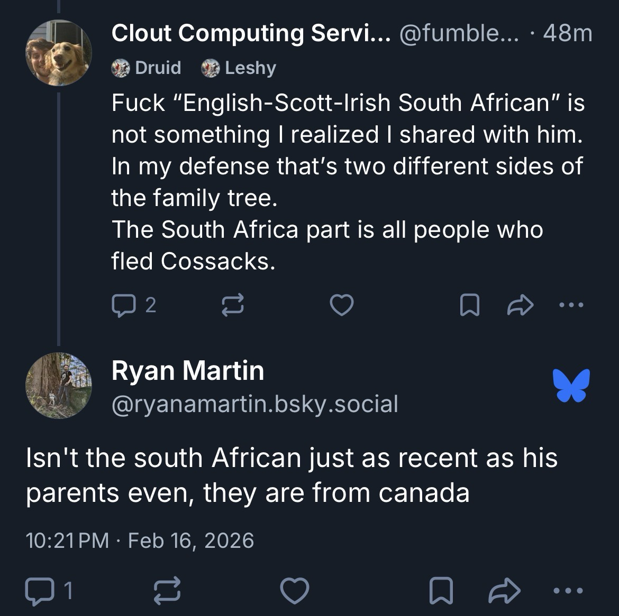Click the blue Bluesky butterfly icon

pos(571,386)
